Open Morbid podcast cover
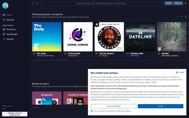The height and width of the screenshot is (118, 189). point(172,37)
